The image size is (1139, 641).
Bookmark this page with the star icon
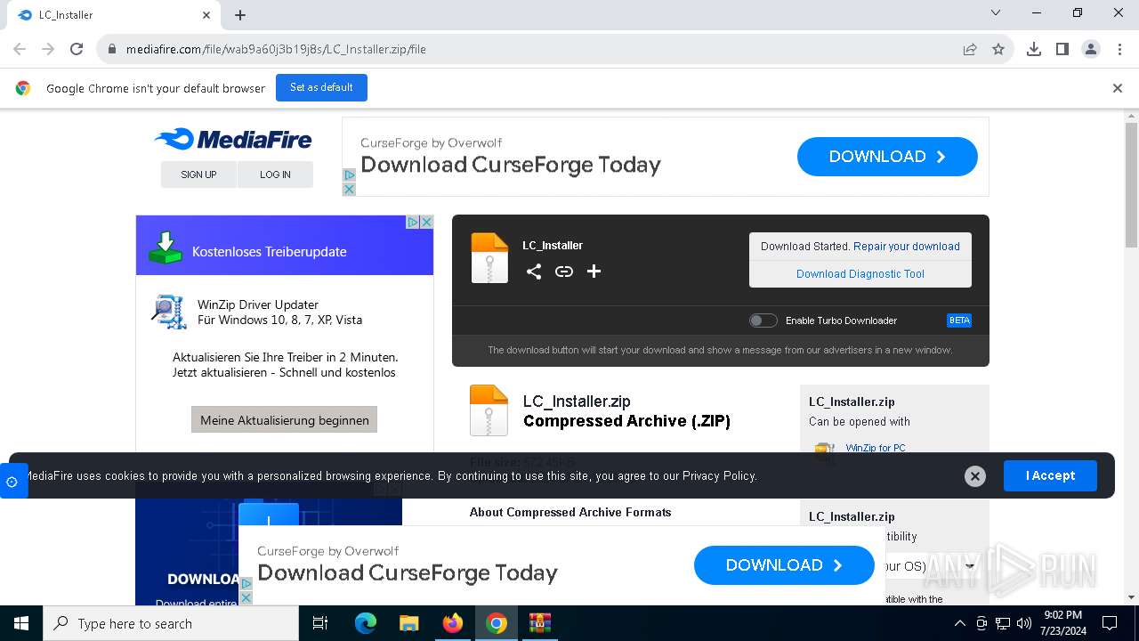pyautogui.click(x=998, y=49)
